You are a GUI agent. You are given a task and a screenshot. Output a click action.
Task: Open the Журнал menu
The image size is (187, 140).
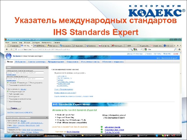tap(27, 43)
